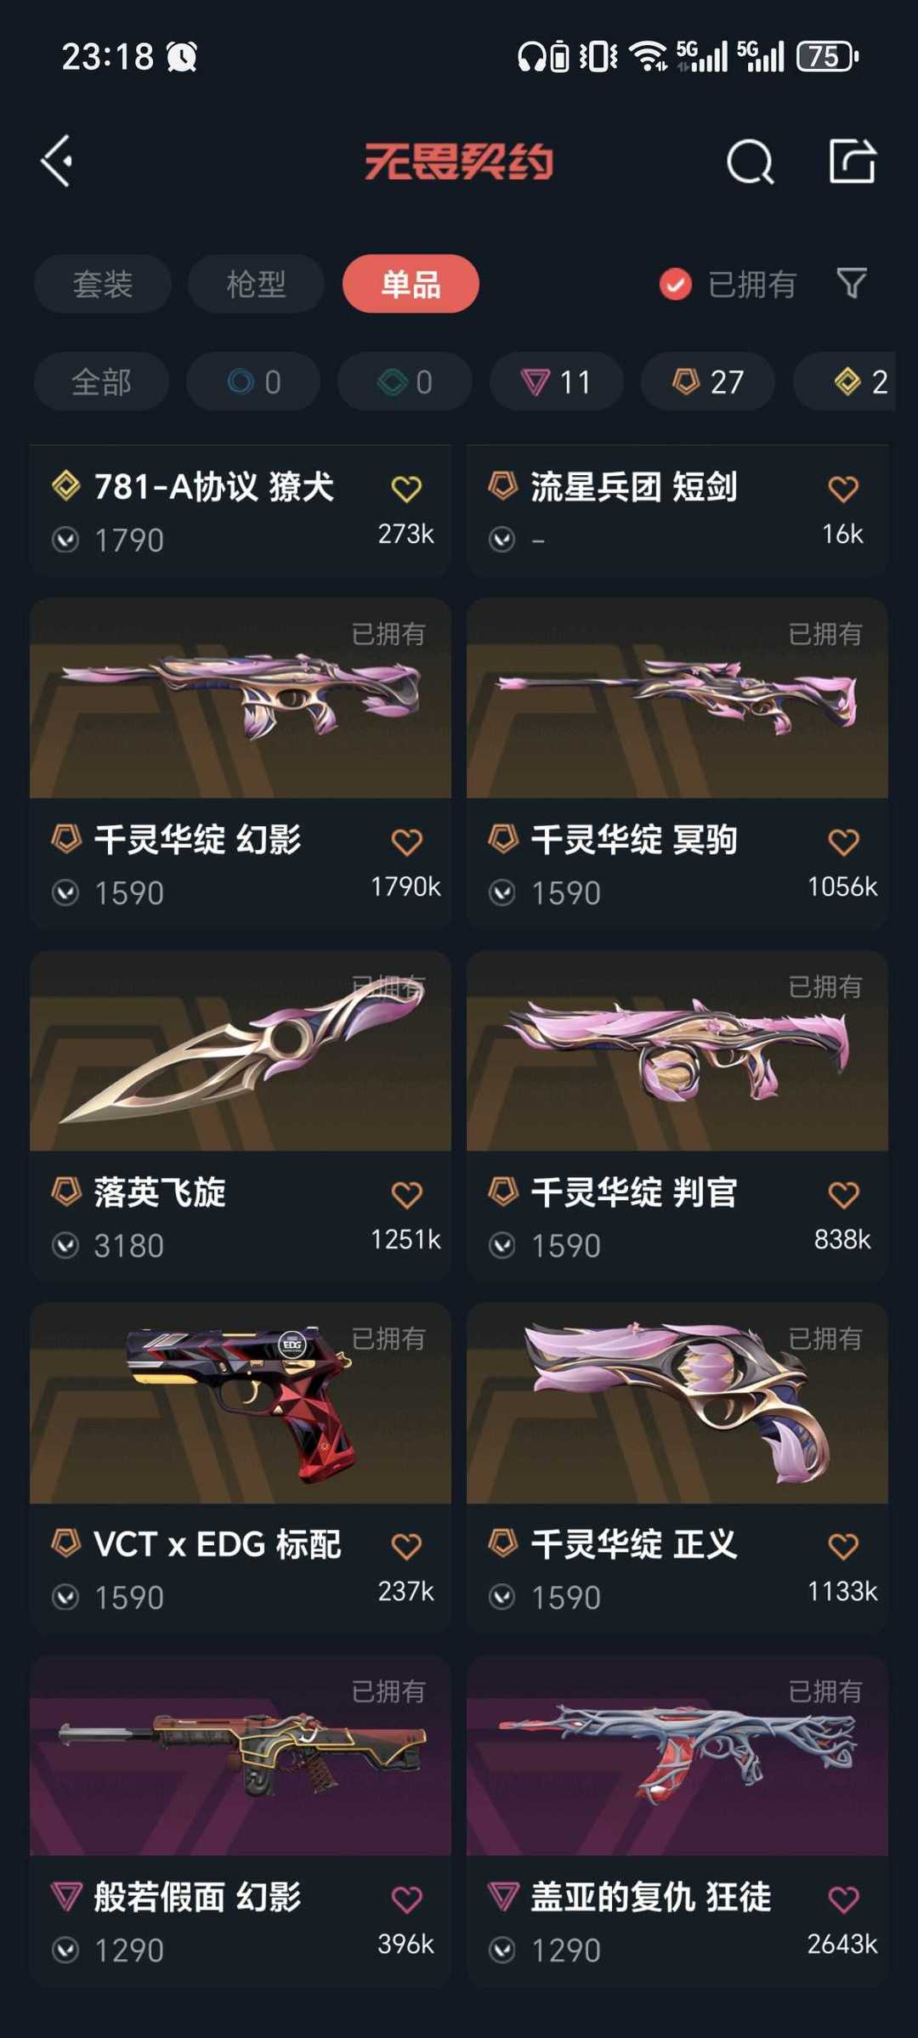Image resolution: width=918 pixels, height=2038 pixels.
Task: Tap the back arrow icon
Action: pos(57,161)
